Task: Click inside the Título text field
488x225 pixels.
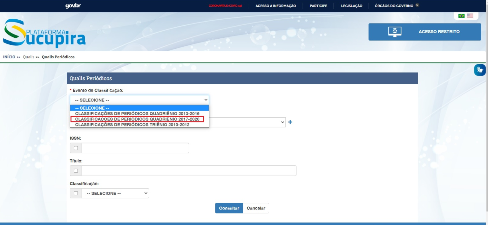Action: (x=189, y=171)
